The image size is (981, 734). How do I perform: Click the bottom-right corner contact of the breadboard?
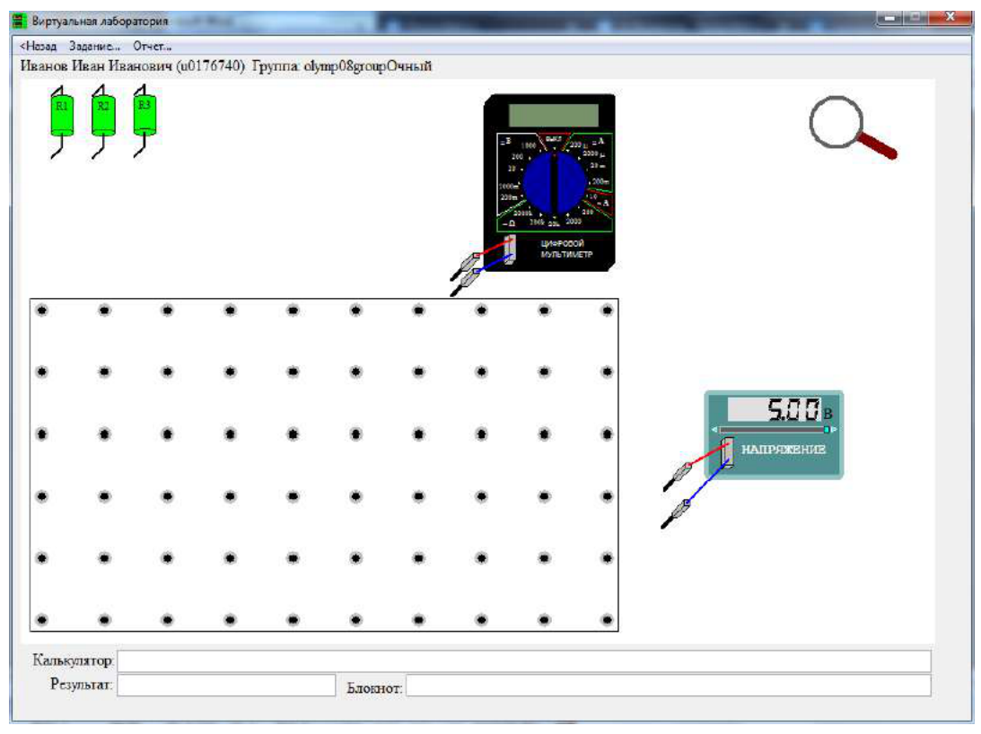[x=607, y=620]
